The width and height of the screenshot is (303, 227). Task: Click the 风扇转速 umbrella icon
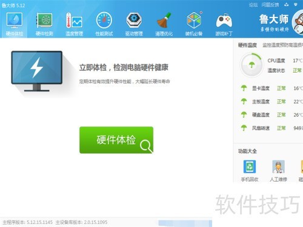(244, 128)
